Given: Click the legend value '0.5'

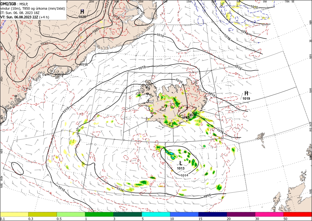Looking at the screenshot, I should click(x=59, y=219).
